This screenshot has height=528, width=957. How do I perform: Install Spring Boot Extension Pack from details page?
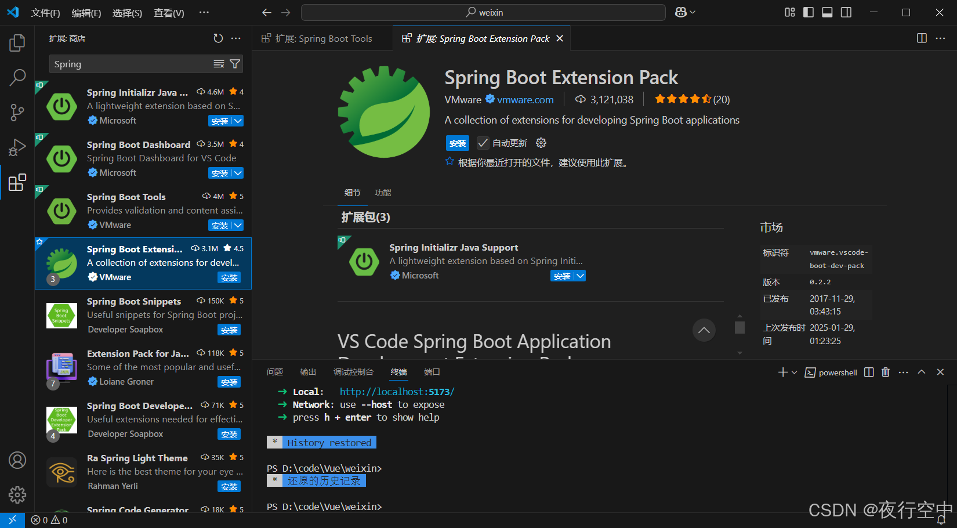click(x=458, y=143)
